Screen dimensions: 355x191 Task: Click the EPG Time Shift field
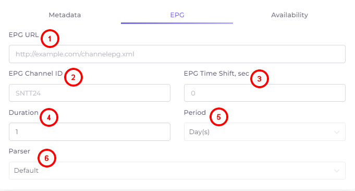(265, 93)
